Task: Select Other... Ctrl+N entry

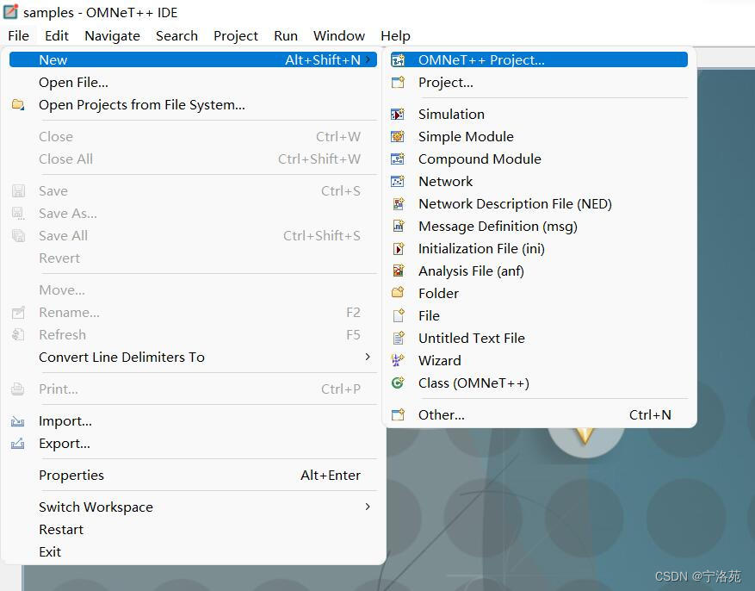Action: pyautogui.click(x=539, y=414)
